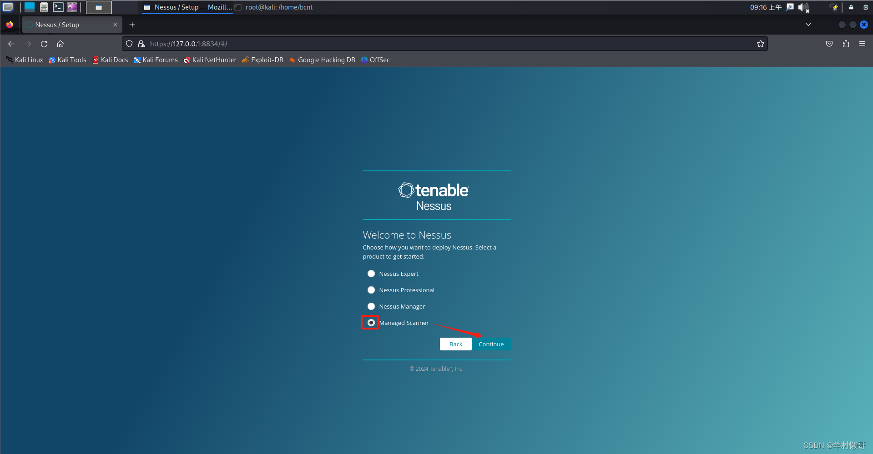This screenshot has width=873, height=454.
Task: Open the Google Hacking DB bookmark
Action: click(x=322, y=60)
